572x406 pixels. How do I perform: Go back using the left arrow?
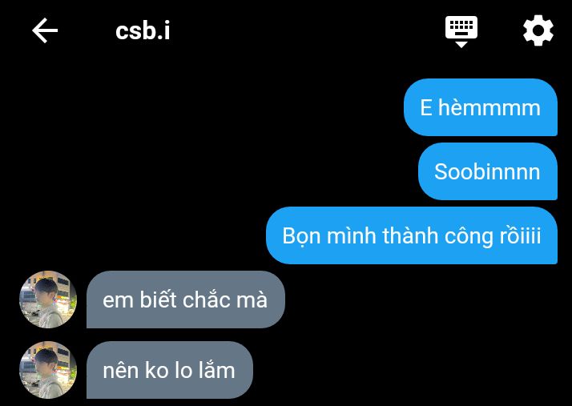tap(45, 30)
